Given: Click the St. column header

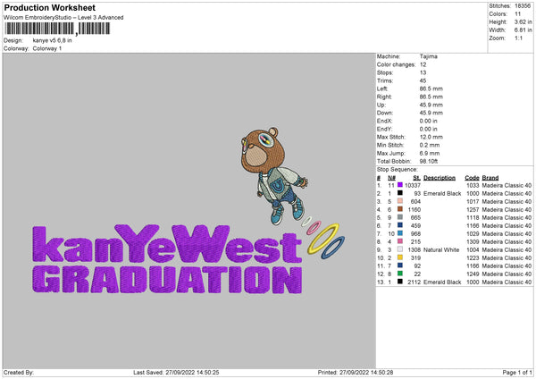Looking at the screenshot, I should tap(416, 178).
